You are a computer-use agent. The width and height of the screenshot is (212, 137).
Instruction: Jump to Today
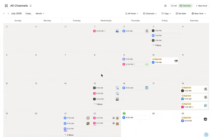[x=28, y=14]
